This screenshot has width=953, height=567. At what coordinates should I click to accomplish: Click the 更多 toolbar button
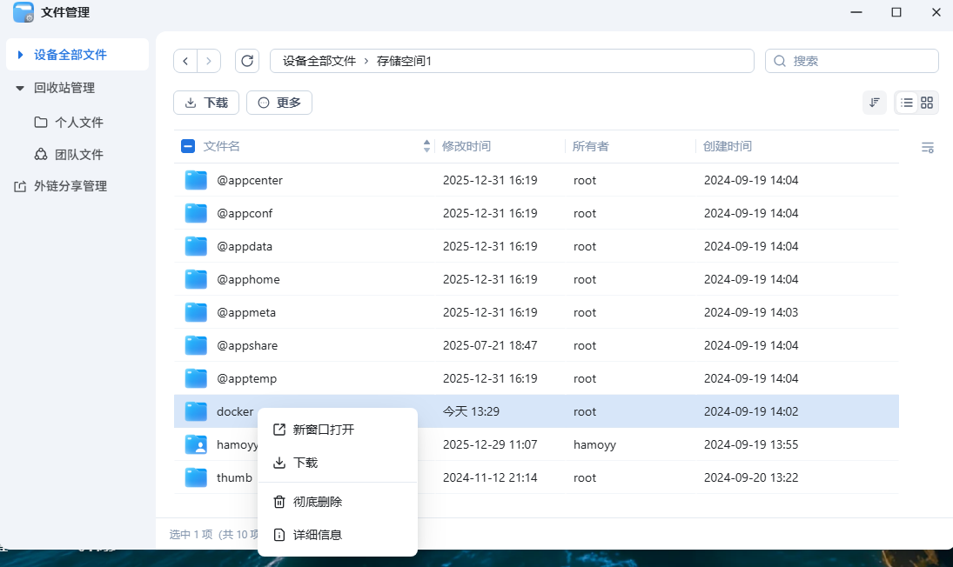[279, 103]
